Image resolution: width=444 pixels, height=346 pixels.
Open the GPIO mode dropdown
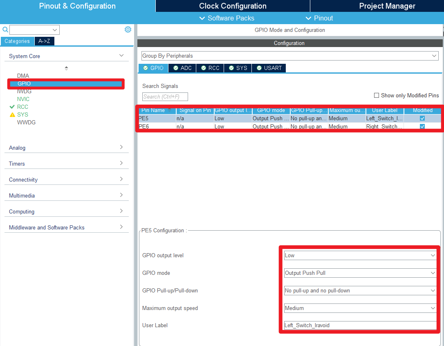point(360,273)
